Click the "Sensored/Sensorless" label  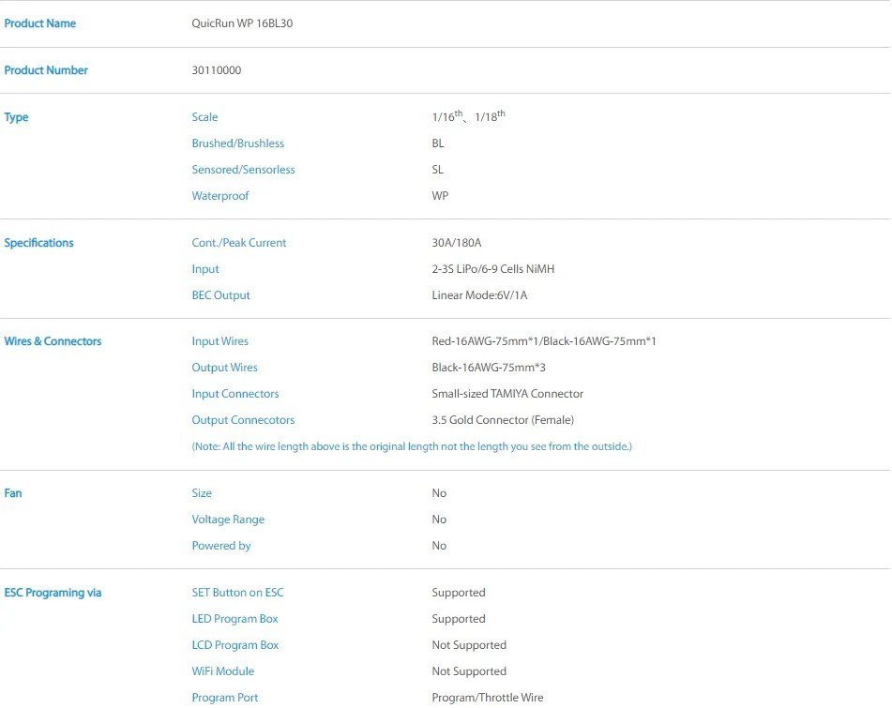click(x=244, y=170)
